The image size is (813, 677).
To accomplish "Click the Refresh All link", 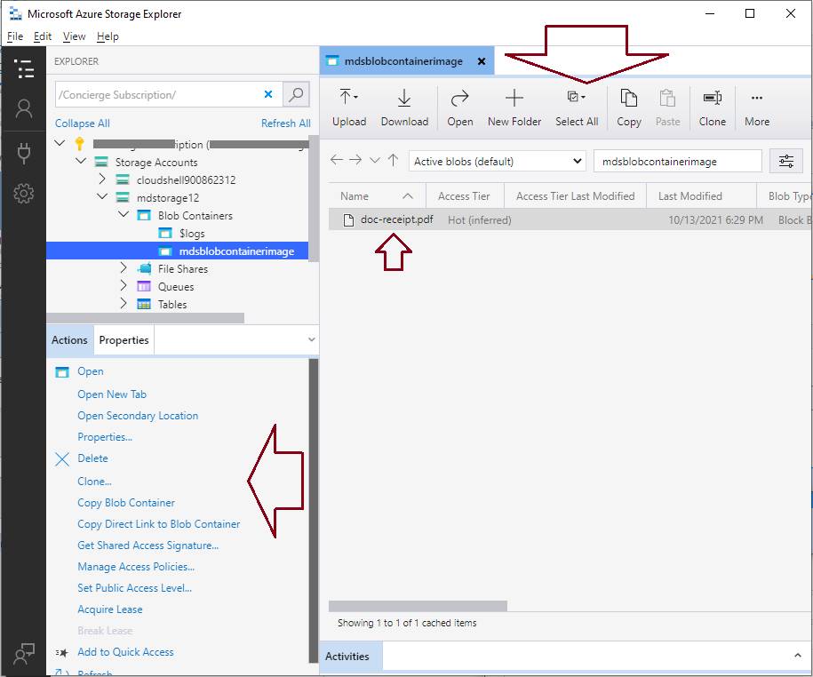I will click(x=285, y=123).
